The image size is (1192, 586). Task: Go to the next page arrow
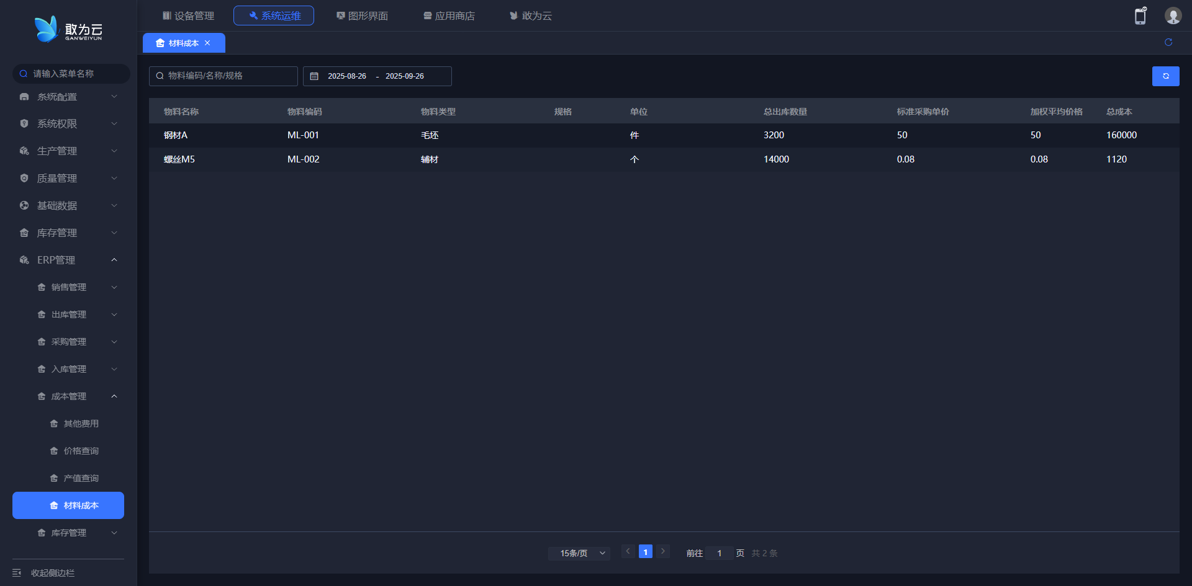pyautogui.click(x=663, y=551)
